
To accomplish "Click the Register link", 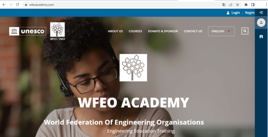I will point(250,13).
